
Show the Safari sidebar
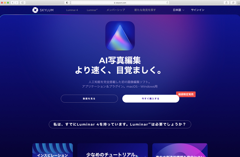pyautogui.click(x=23, y=3)
